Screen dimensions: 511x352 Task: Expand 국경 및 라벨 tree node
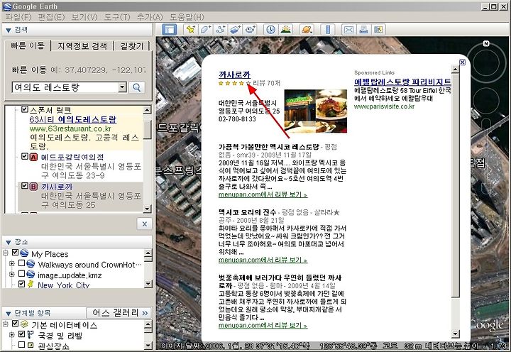point(12,335)
